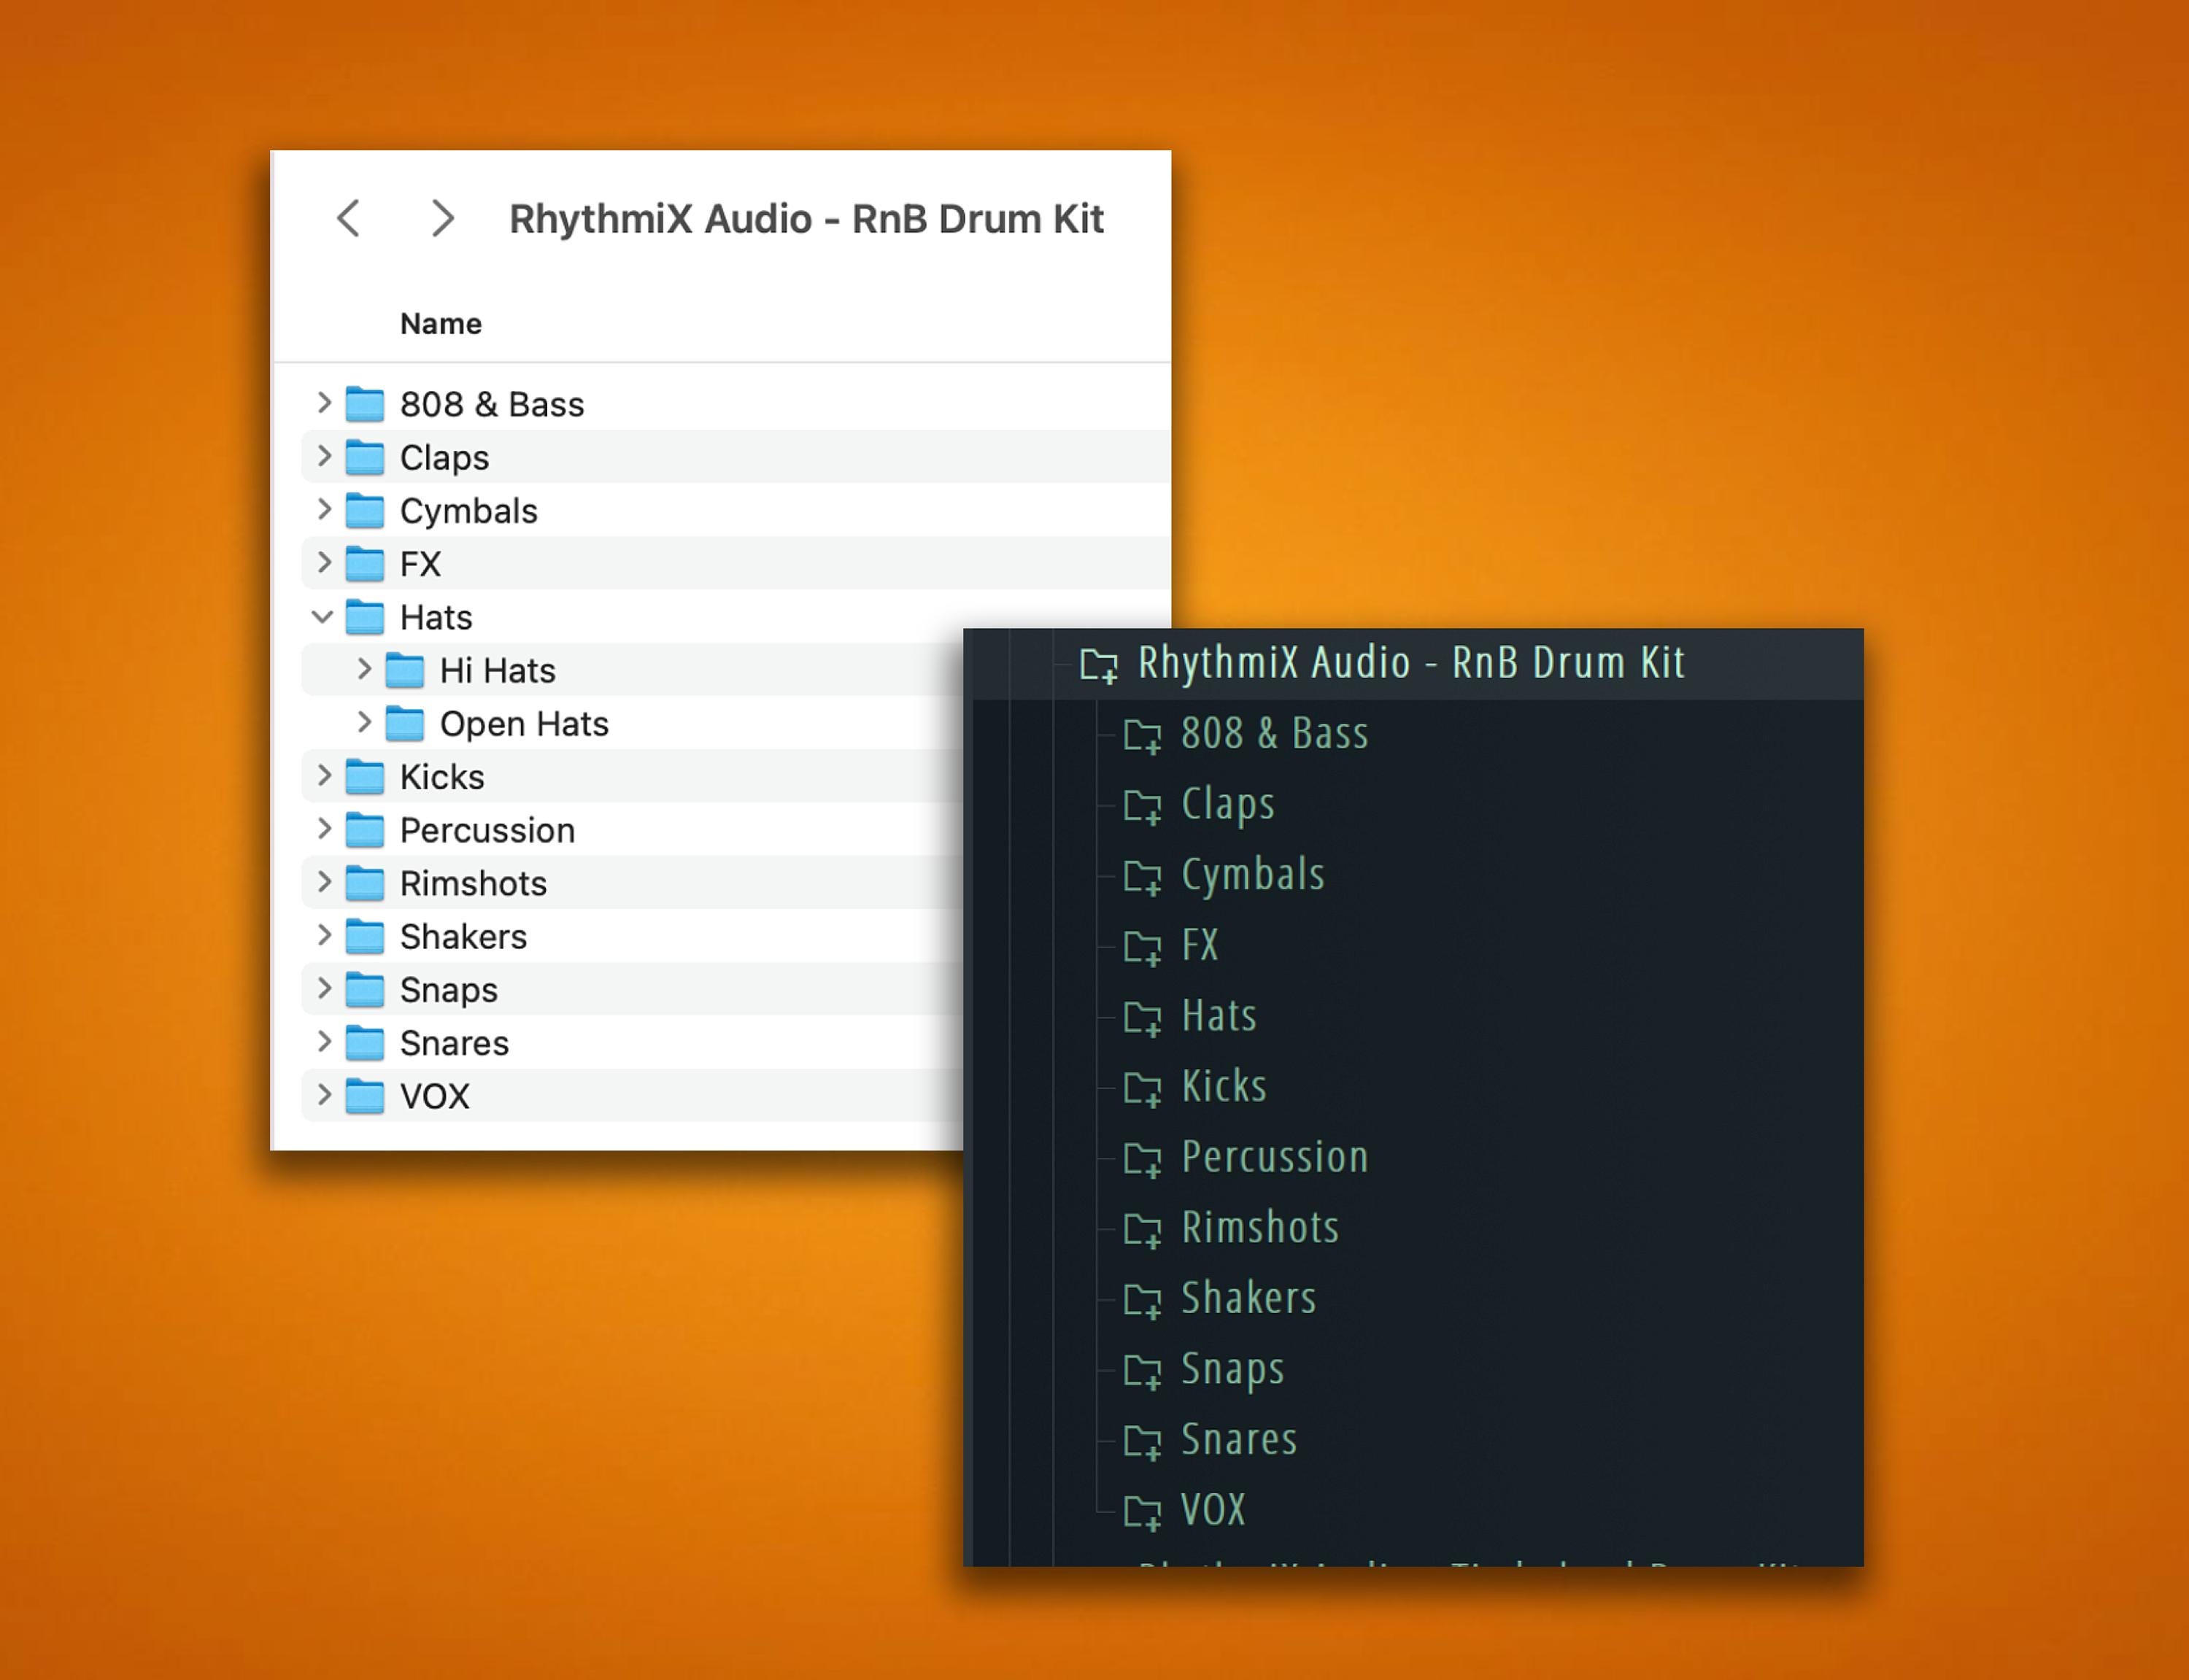Viewport: 2189px width, 1680px height.
Task: Go forward with the Finder forward arrow
Action: [442, 218]
